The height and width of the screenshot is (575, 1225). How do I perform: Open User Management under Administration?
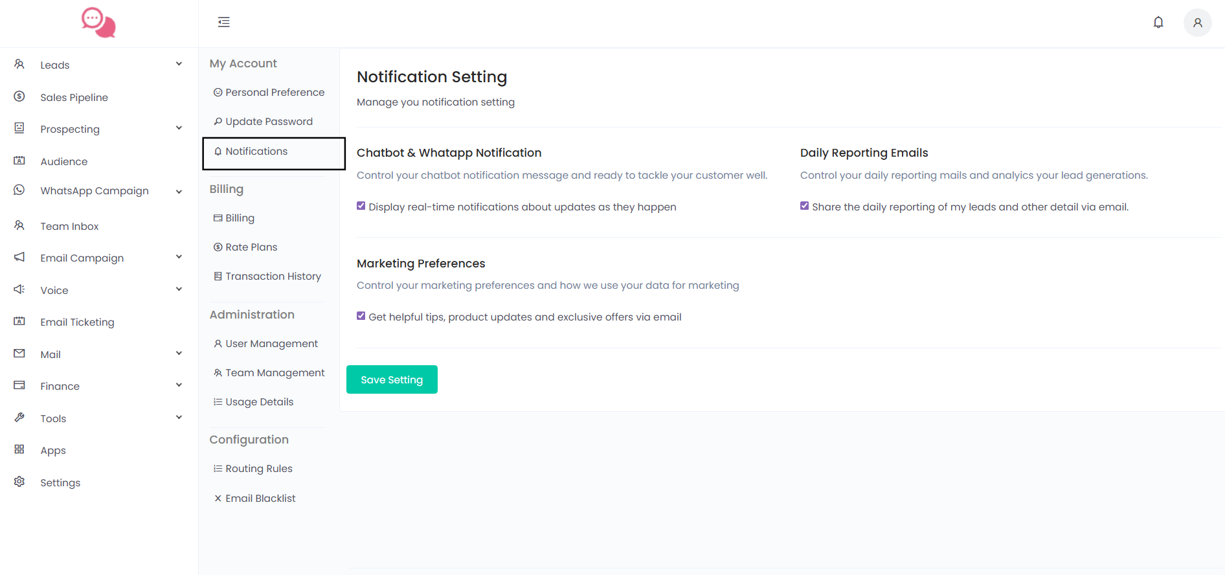coord(271,344)
